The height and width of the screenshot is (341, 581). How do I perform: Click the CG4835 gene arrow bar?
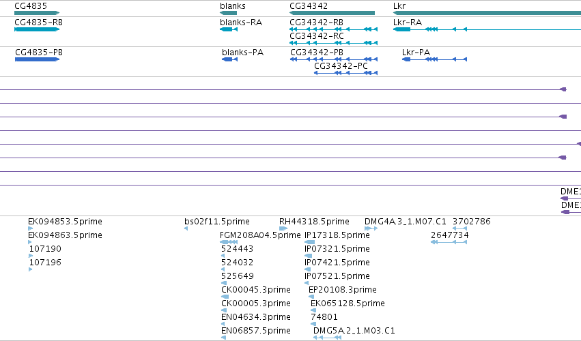(x=37, y=13)
